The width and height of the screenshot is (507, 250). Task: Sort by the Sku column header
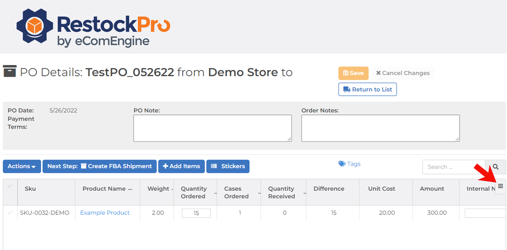(30, 189)
